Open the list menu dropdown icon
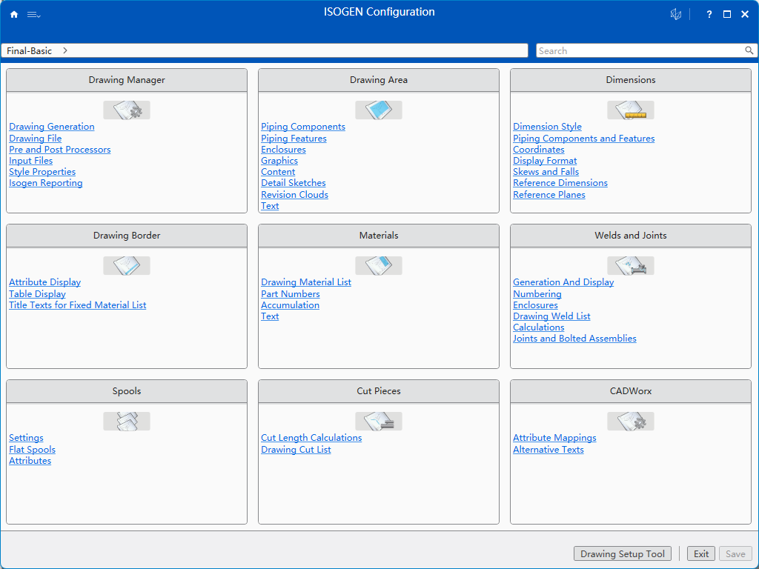This screenshot has height=569, width=759. [x=34, y=15]
